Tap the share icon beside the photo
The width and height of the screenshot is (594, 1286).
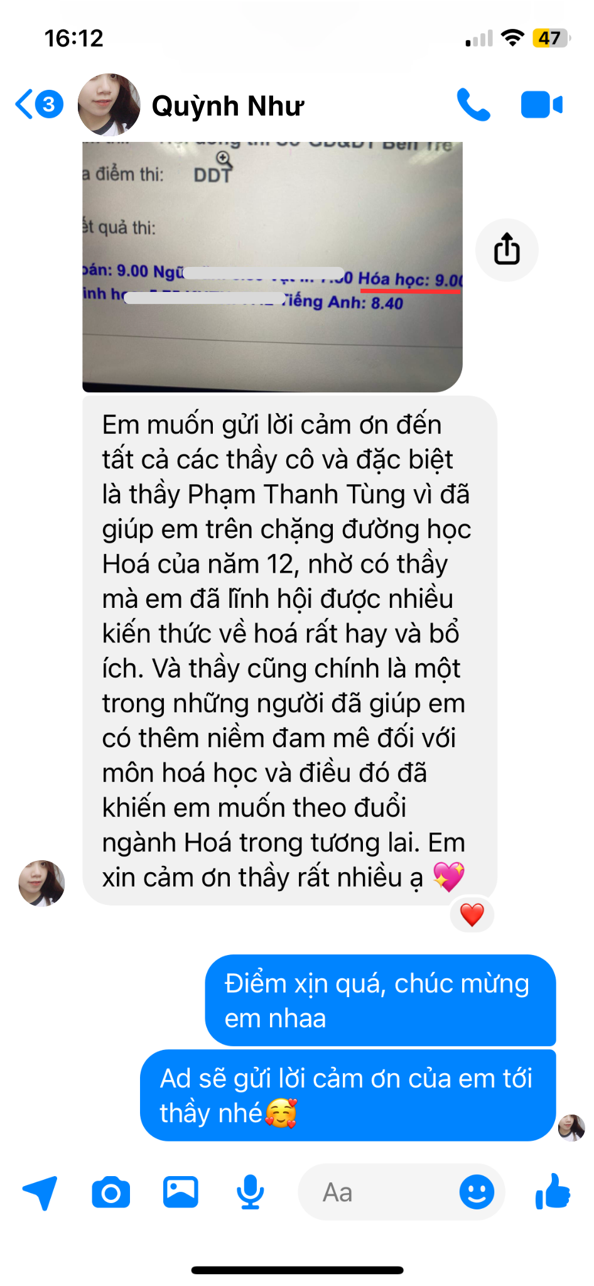tap(507, 249)
